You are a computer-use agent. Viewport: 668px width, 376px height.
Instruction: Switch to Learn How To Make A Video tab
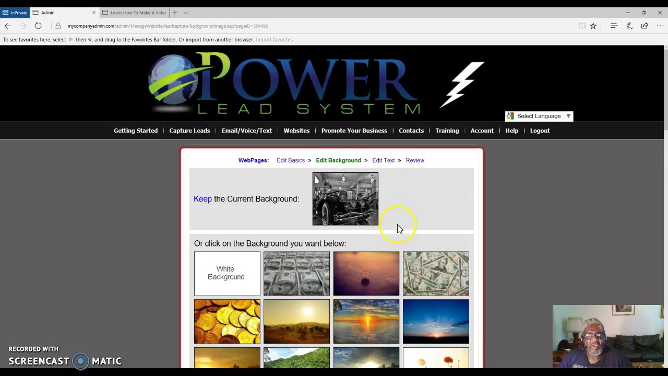point(134,13)
